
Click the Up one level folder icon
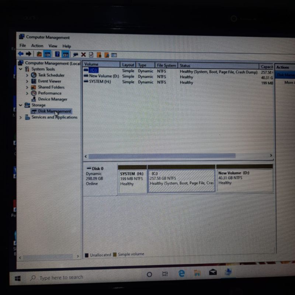pyautogui.click(x=39, y=55)
